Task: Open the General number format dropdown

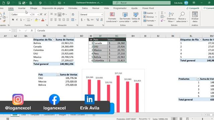Action: (102, 15)
